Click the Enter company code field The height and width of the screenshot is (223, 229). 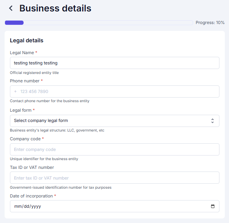coord(115,149)
